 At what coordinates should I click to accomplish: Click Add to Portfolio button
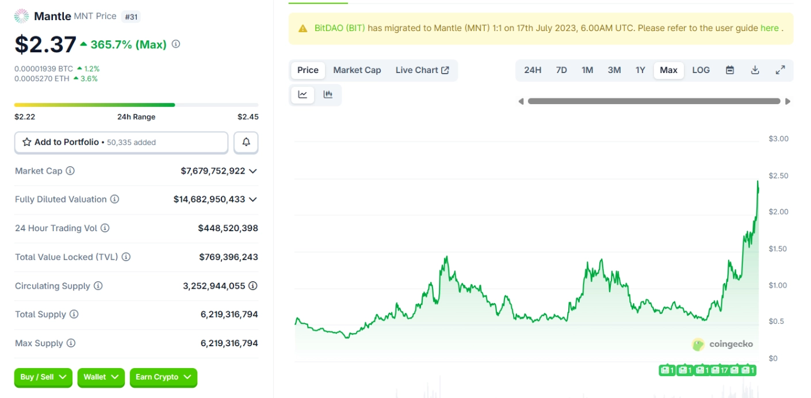point(121,142)
